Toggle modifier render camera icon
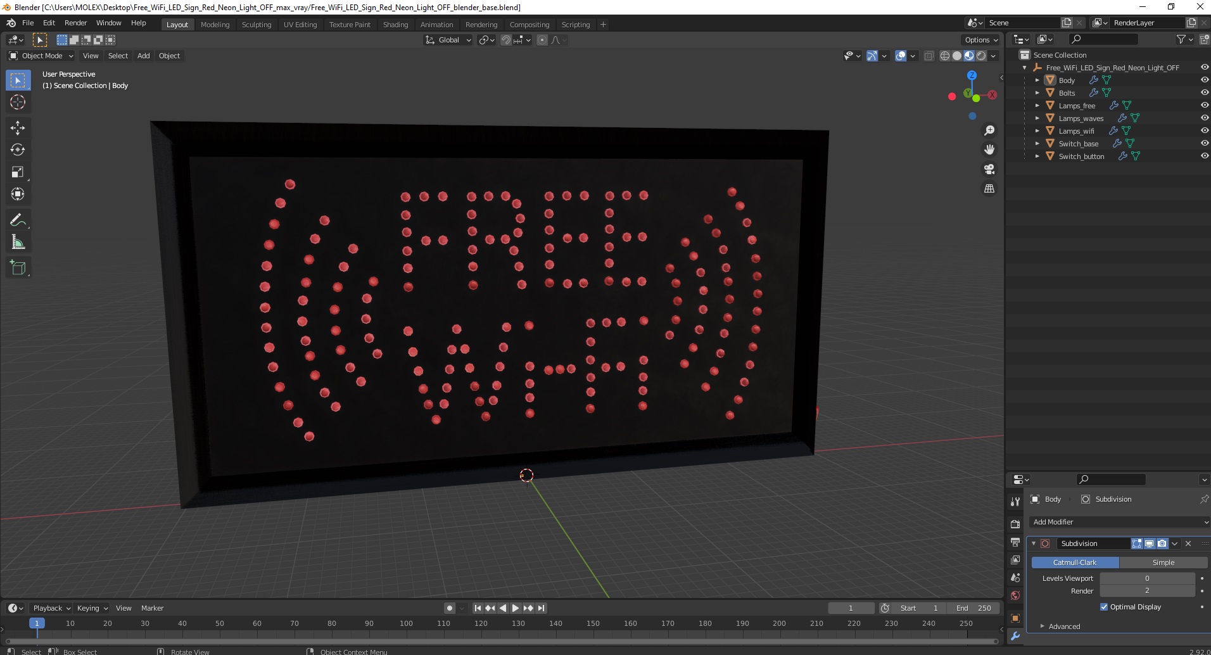 tap(1162, 544)
